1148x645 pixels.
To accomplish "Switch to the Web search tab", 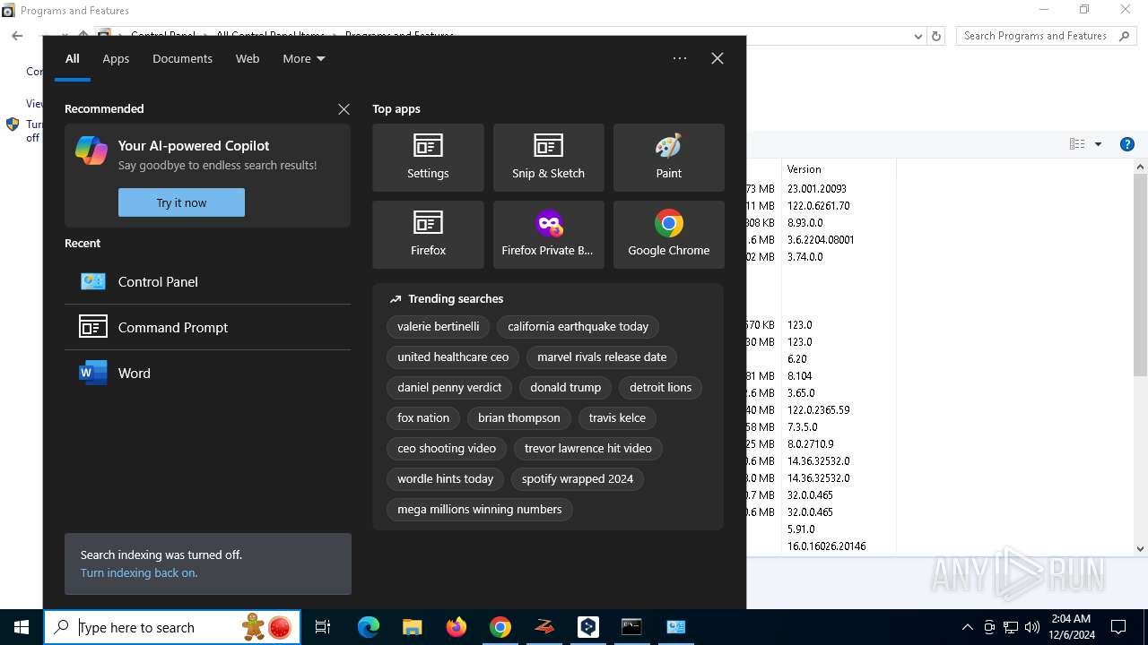I will [248, 58].
